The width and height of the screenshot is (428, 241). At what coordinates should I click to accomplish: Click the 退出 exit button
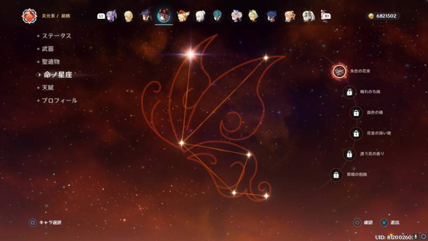point(391,223)
